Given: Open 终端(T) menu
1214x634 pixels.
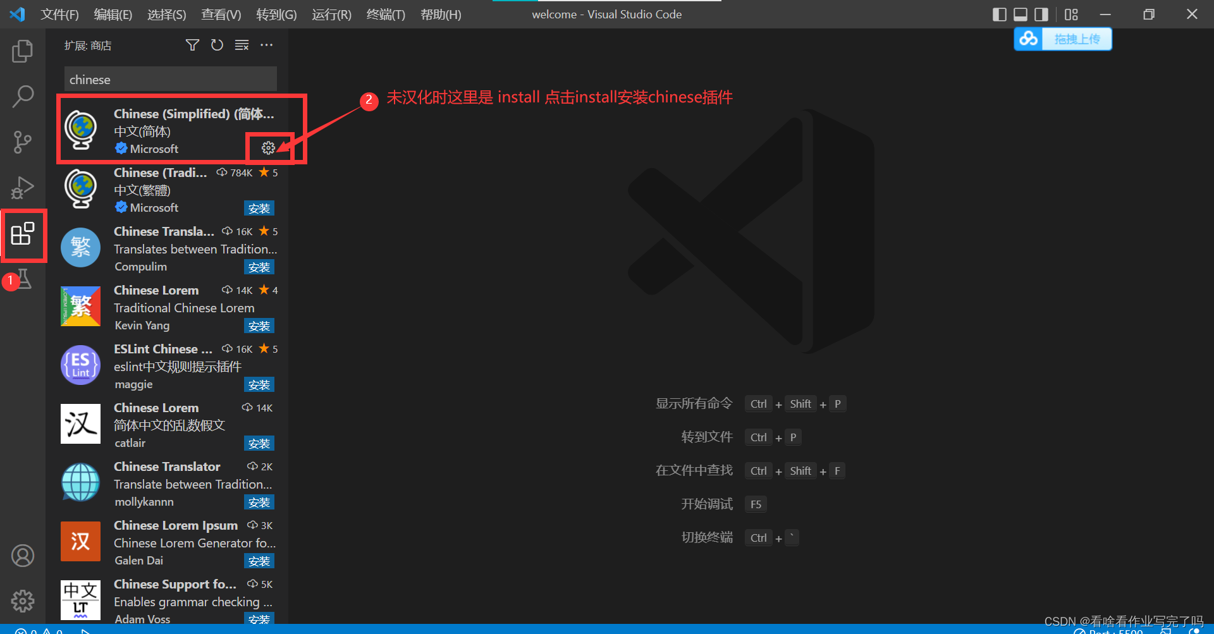Looking at the screenshot, I should (x=386, y=15).
